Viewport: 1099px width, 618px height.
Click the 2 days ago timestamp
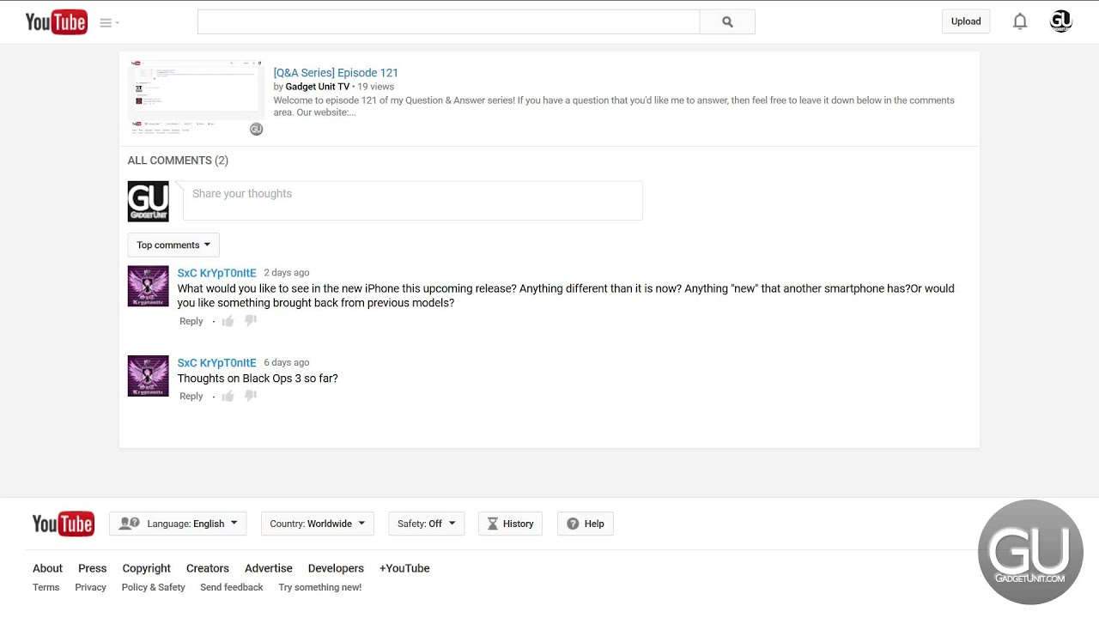[x=287, y=273]
